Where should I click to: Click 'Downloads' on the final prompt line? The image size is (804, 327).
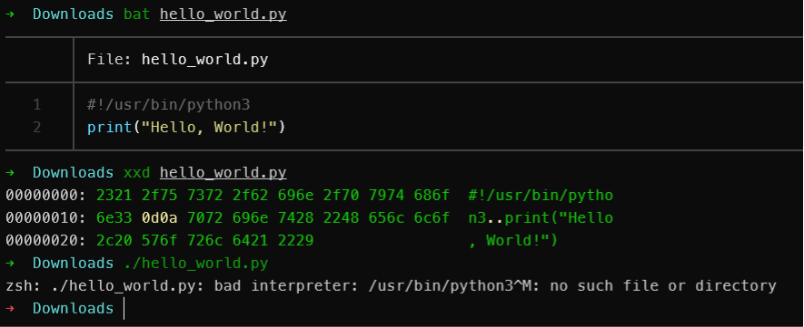(x=73, y=308)
